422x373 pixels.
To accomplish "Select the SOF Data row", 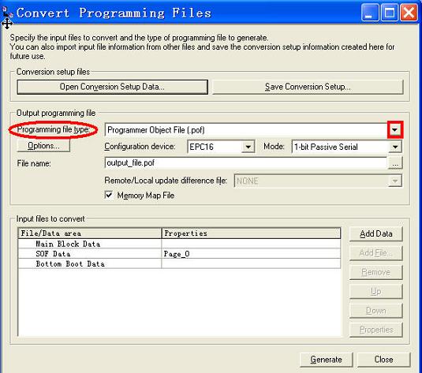I will [x=179, y=253].
